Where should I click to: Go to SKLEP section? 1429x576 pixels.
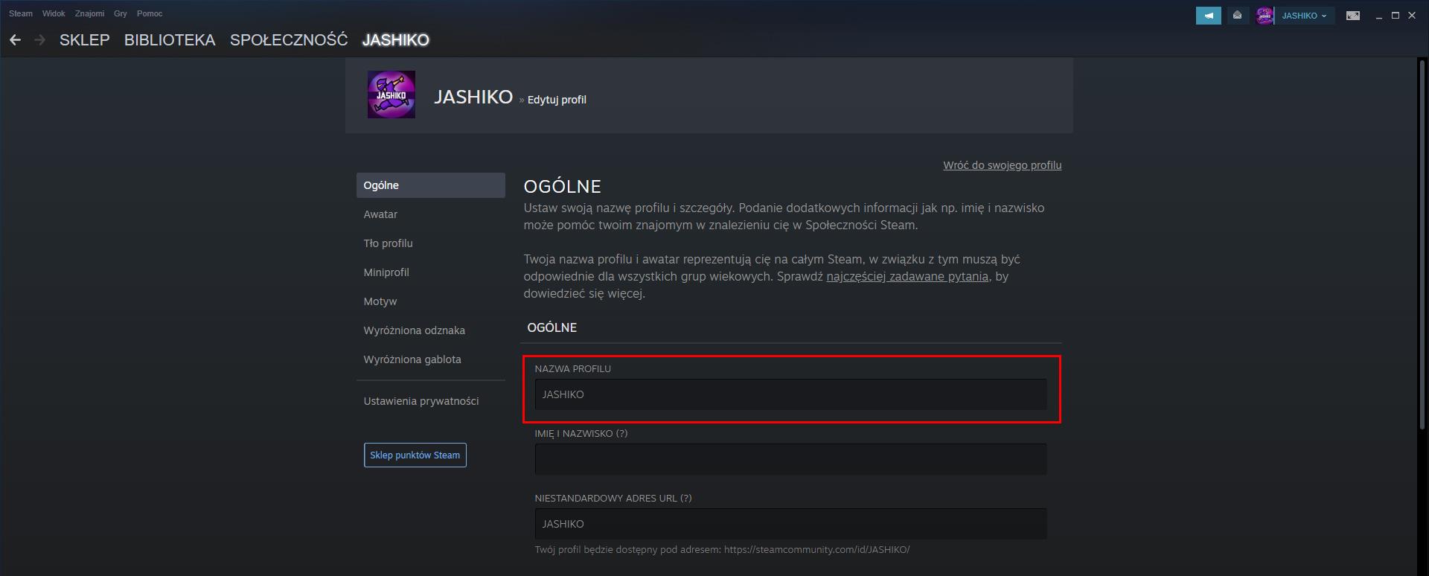click(85, 40)
